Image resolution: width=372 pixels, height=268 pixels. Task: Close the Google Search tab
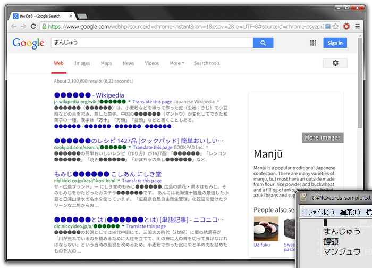pyautogui.click(x=71, y=16)
